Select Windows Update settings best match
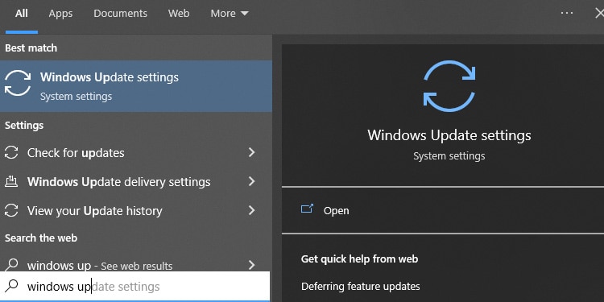Viewport: 604px width, 302px height. (136, 86)
